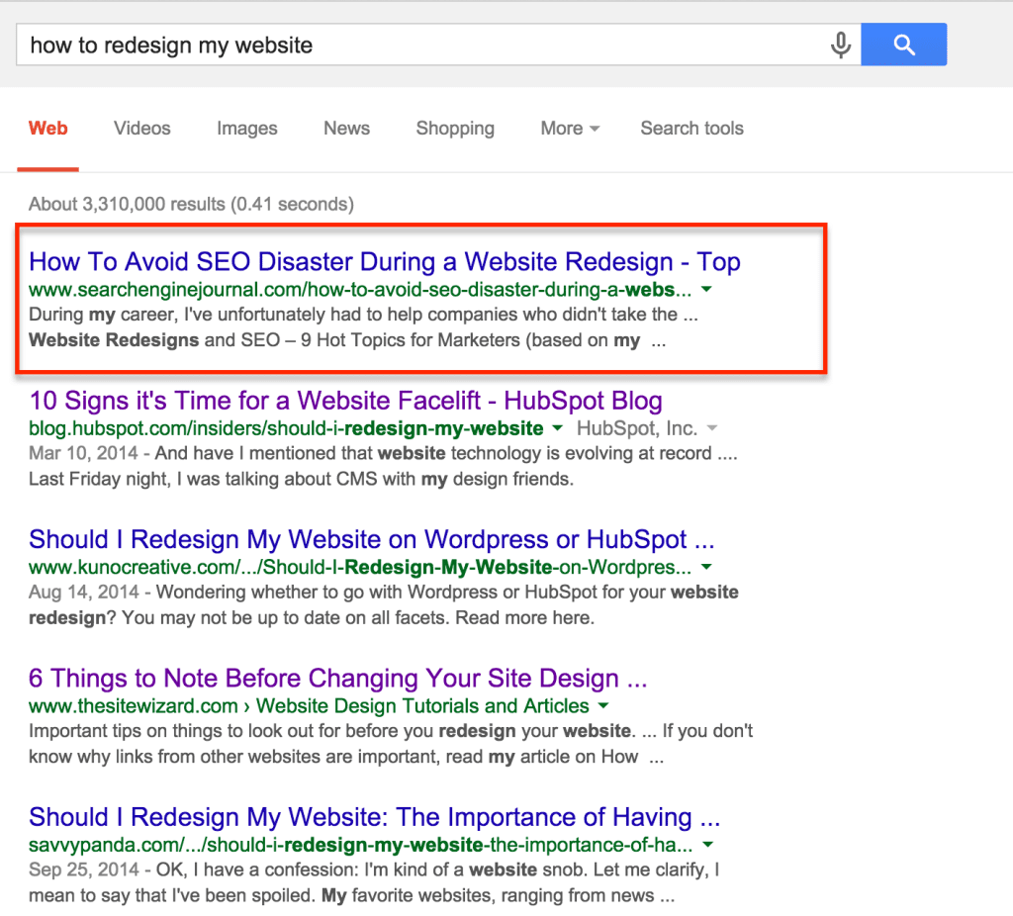
Task: Open 'Should I Redesign My Website: The Importance of Having' link
Action: tap(374, 817)
